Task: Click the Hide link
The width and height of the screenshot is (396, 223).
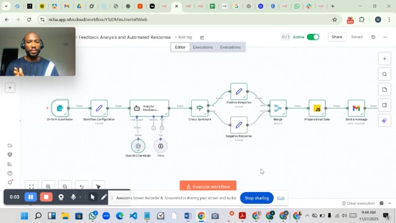Action: (x=280, y=198)
